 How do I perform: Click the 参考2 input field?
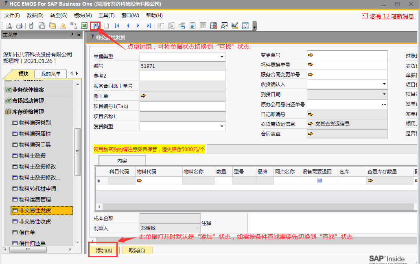182,76
